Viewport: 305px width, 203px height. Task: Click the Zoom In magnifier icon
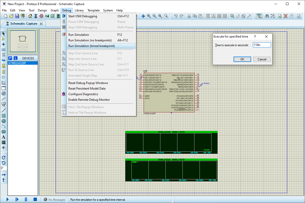[149, 16]
